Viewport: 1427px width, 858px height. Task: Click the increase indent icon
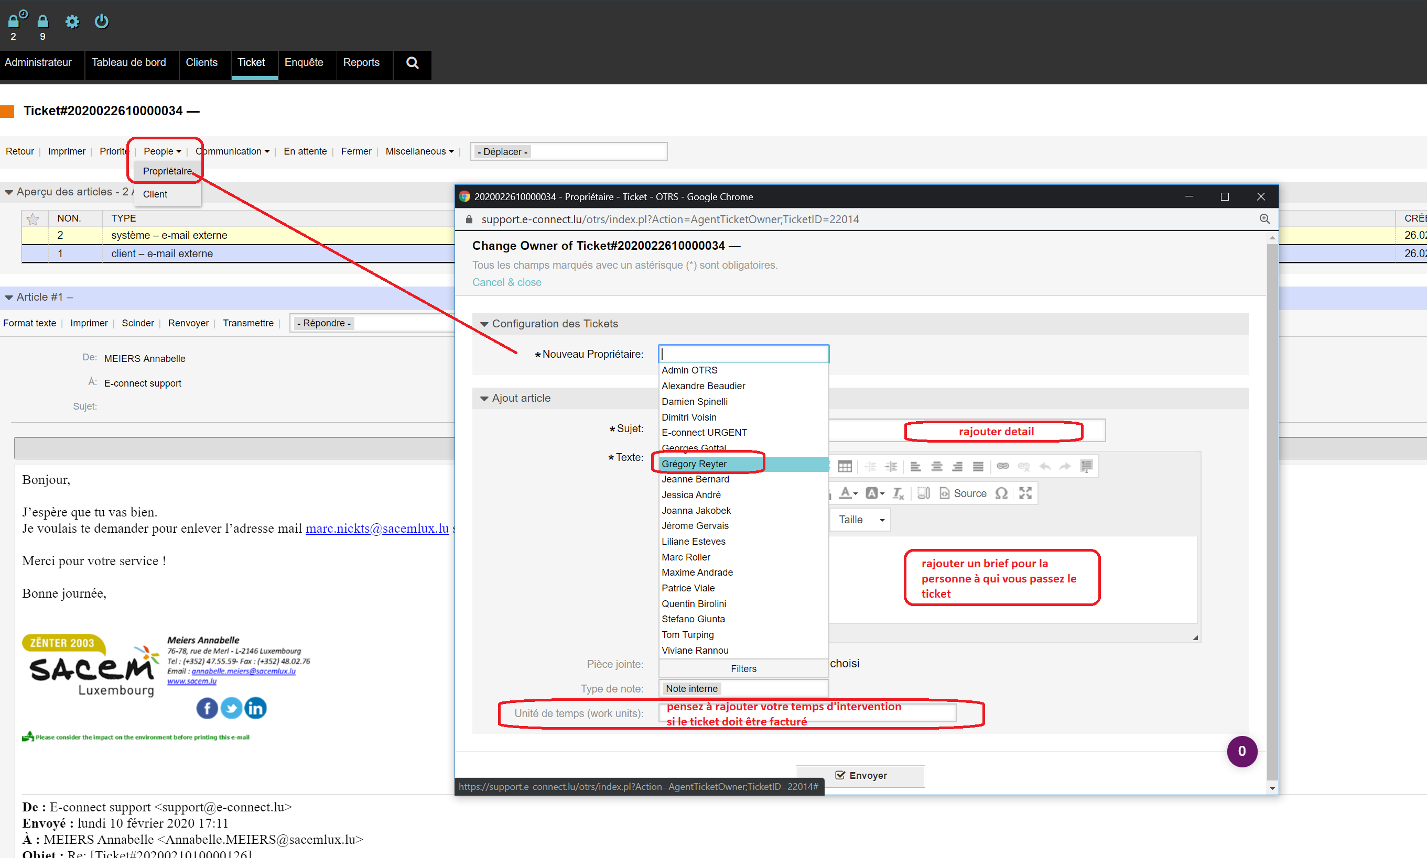(892, 467)
